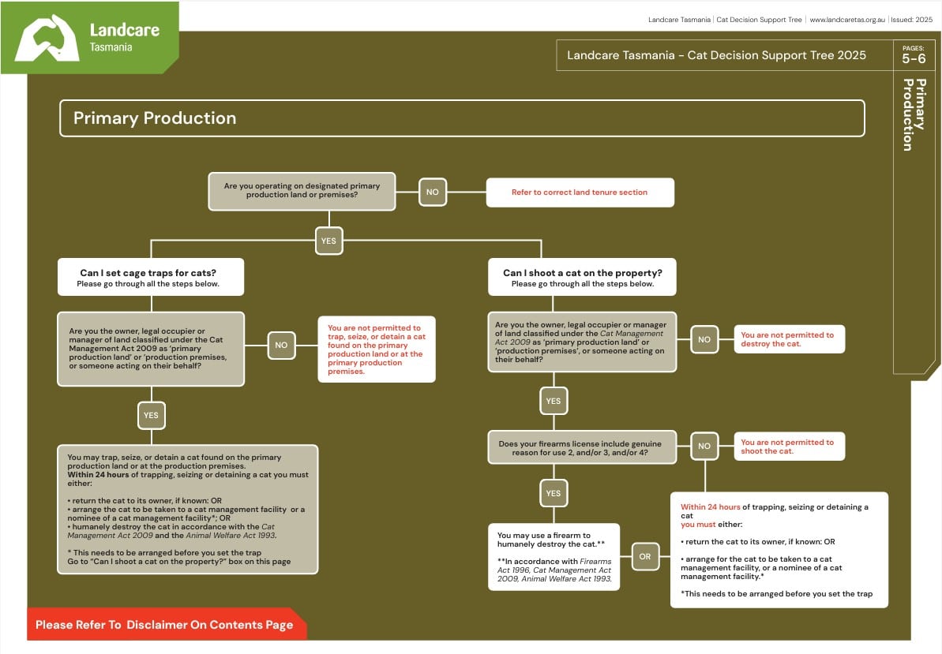Click the Pages 5-6 indicator
The width and height of the screenshot is (942, 654).
[x=913, y=55]
